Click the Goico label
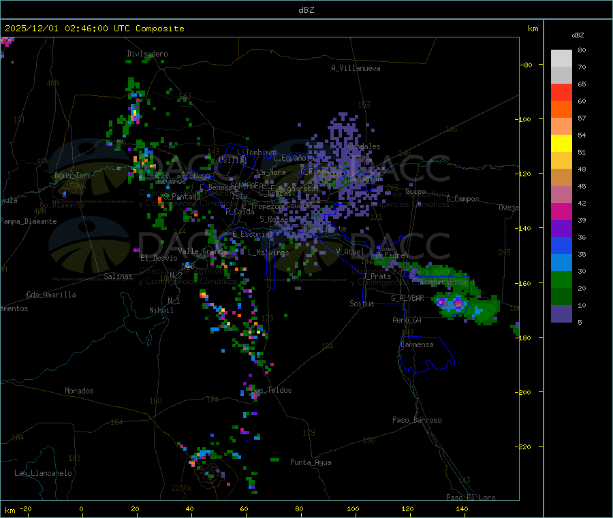 pos(415,191)
